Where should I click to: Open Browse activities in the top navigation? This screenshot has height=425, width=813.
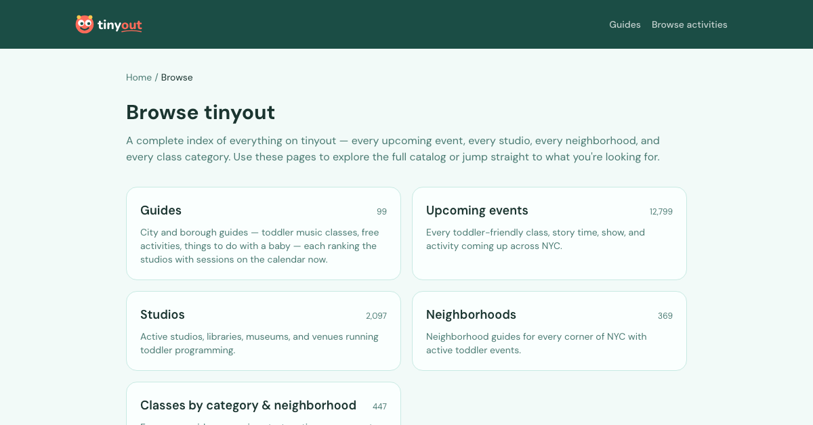coord(690,24)
